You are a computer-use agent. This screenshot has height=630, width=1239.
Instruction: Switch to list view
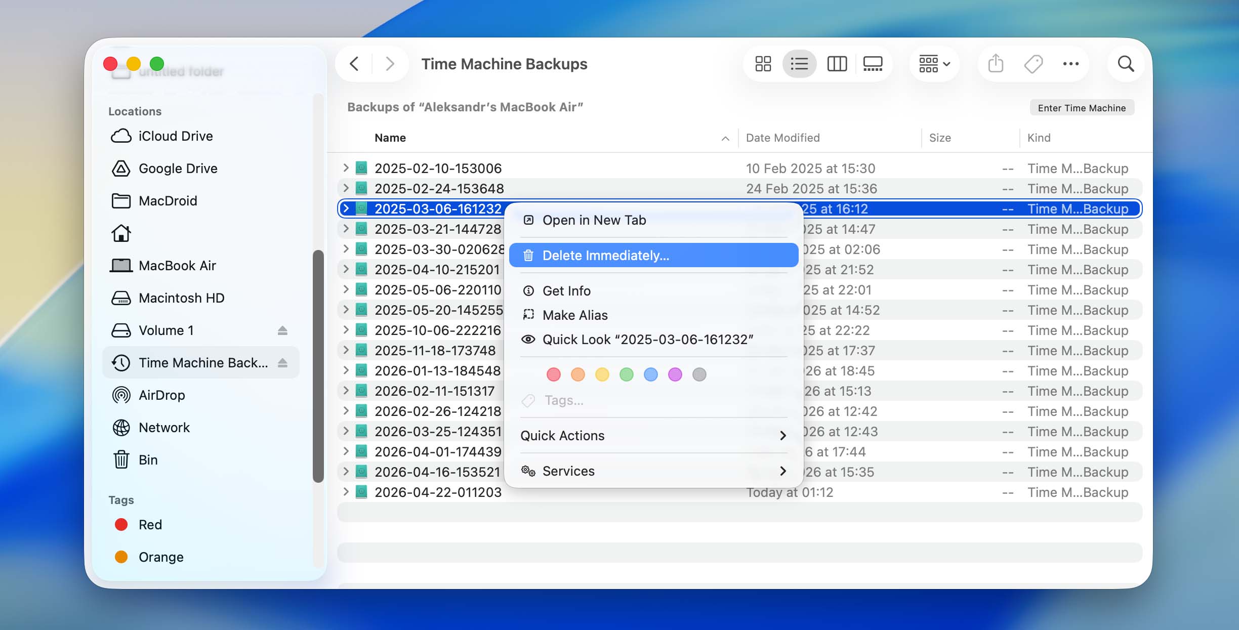point(799,64)
